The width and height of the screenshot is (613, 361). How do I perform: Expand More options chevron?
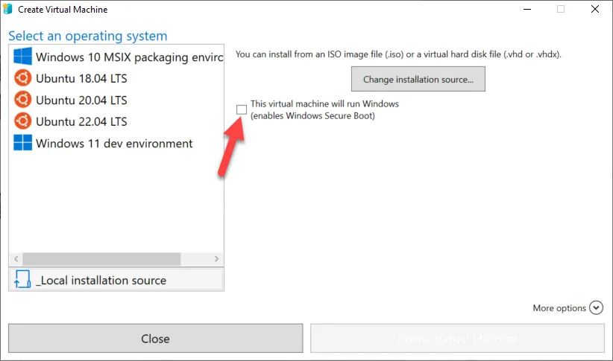(x=596, y=307)
